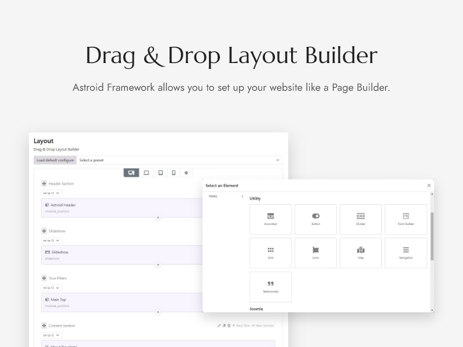The width and height of the screenshot is (463, 347).
Task: Expand Tour Filters column size dropdown
Action: pos(52,287)
